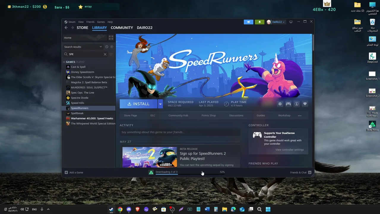The width and height of the screenshot is (380, 214).
Task: Open SpeedRunners DLC link
Action: point(153,116)
